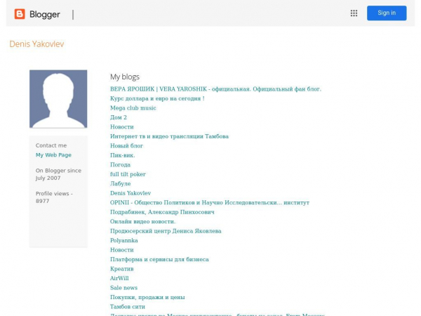The height and width of the screenshot is (316, 421).
Task: Open the My Web Page link
Action: tap(53, 155)
